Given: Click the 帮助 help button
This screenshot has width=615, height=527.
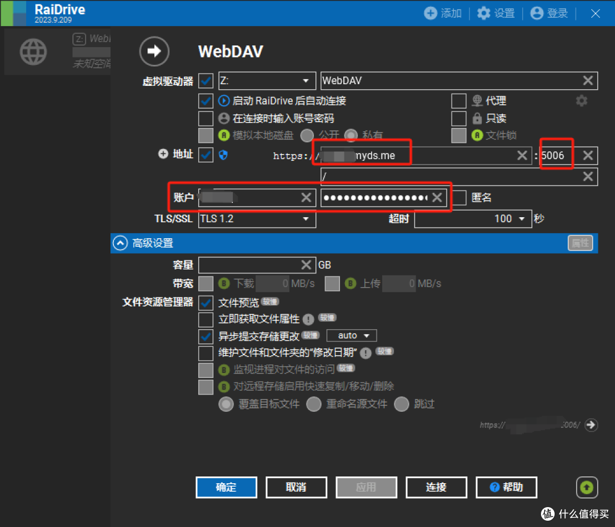Looking at the screenshot, I should click(x=506, y=487).
